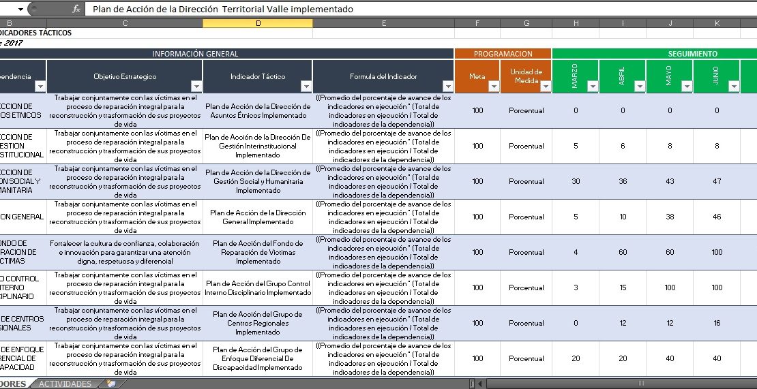Screen dimensions: 757x389
Task: Select cell 'Plan de Acción de la Dirección General Implementado'
Action: point(258,217)
